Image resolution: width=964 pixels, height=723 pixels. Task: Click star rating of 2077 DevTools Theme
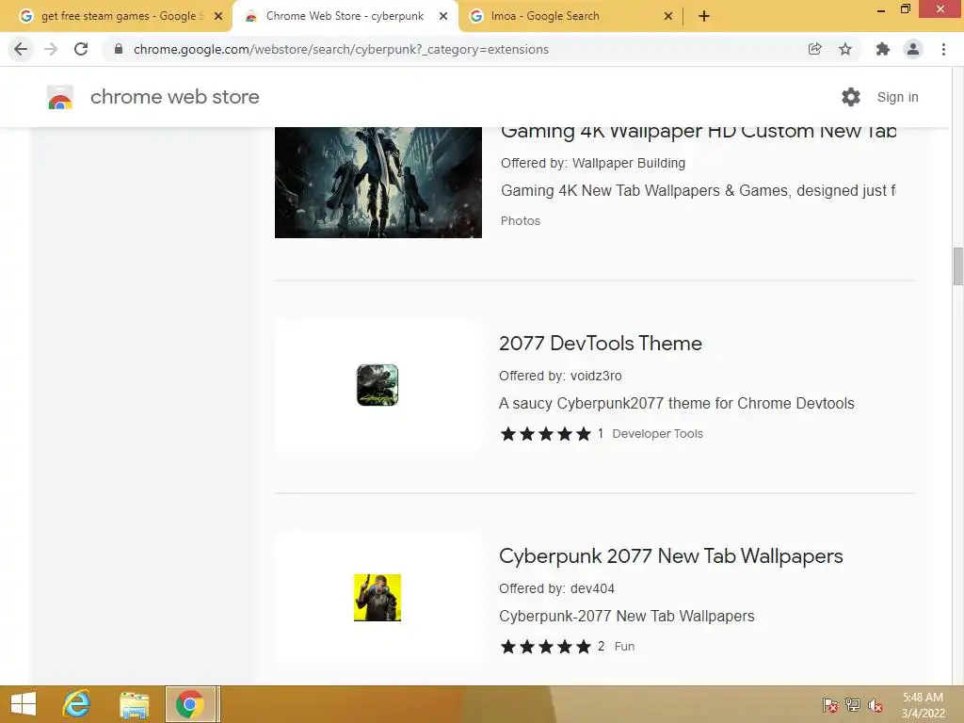(545, 434)
